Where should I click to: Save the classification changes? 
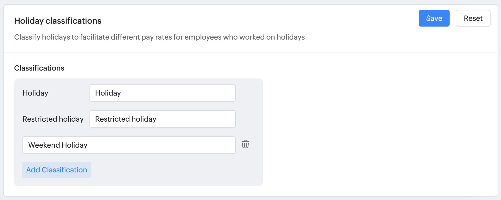point(434,18)
